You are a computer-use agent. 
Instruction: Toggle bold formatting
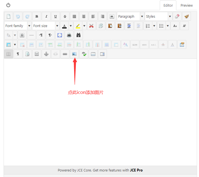[x=37, y=17]
